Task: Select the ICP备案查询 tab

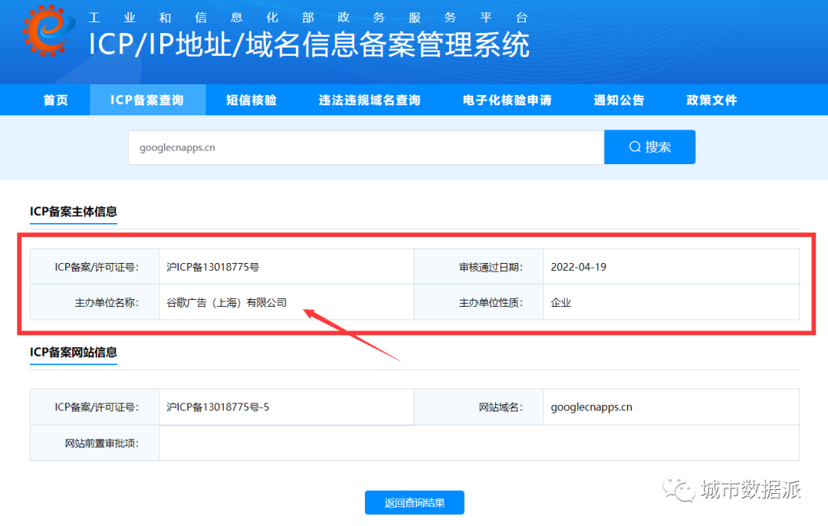Action: point(147,100)
